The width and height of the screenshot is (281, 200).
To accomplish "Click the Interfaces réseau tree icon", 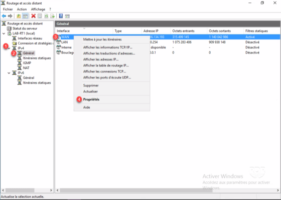I will click(x=15, y=38).
